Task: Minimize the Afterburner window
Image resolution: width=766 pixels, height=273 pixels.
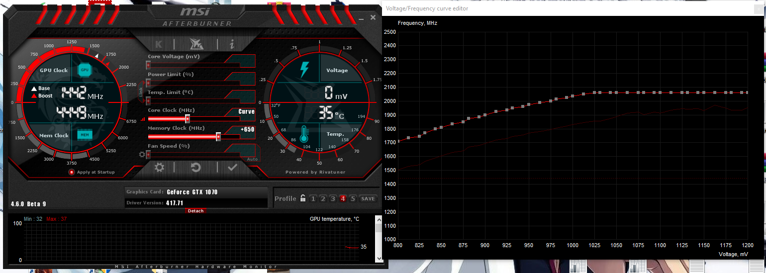Action: coord(362,20)
